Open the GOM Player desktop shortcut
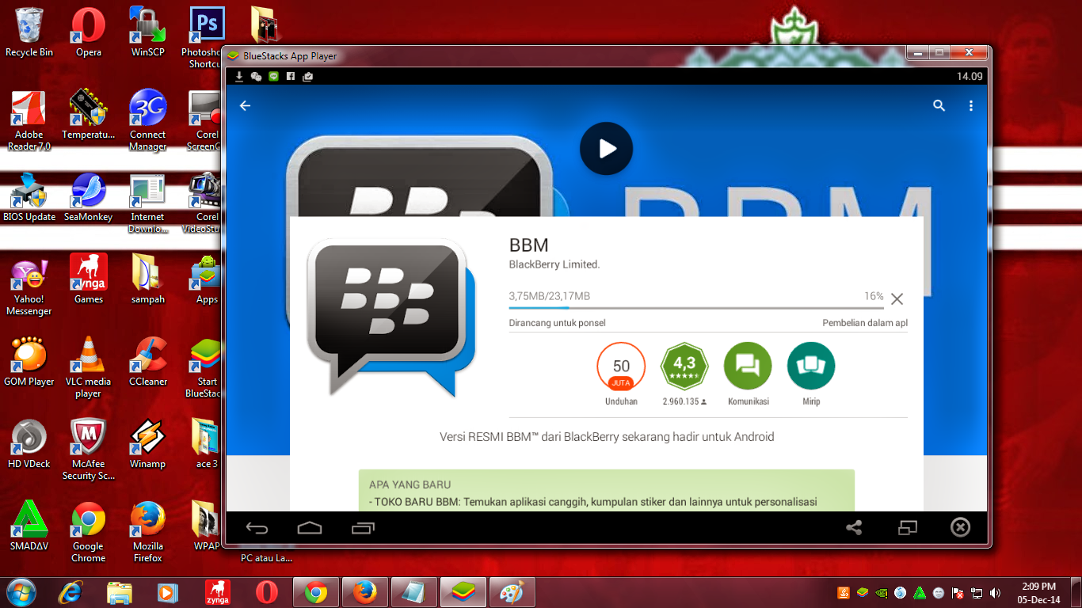The width and height of the screenshot is (1082, 608). pyautogui.click(x=29, y=362)
